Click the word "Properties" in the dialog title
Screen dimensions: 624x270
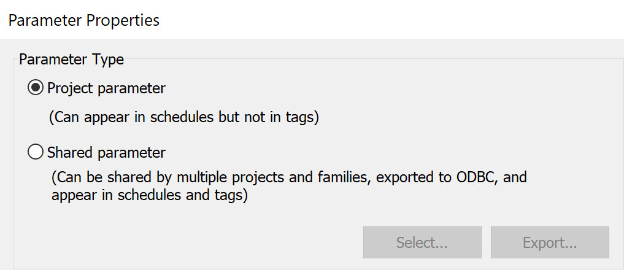pos(123,20)
